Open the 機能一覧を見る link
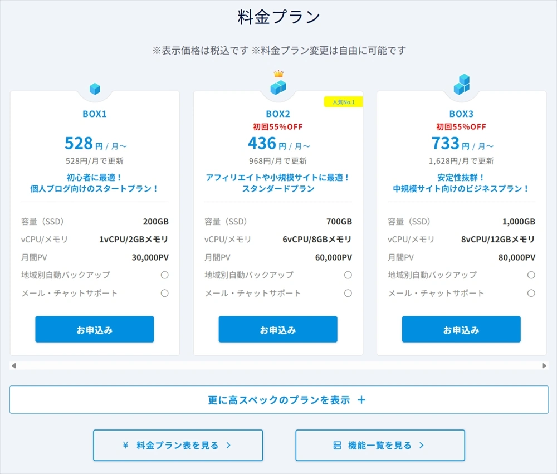 (x=380, y=445)
